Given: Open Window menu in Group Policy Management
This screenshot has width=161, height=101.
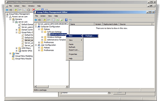Looking at the screenshot, I should pos(31,6).
